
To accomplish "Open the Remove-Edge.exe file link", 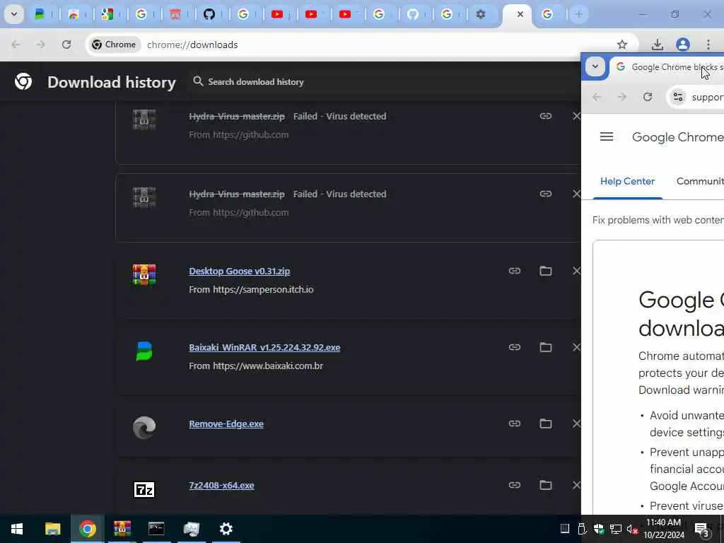I will (x=226, y=424).
